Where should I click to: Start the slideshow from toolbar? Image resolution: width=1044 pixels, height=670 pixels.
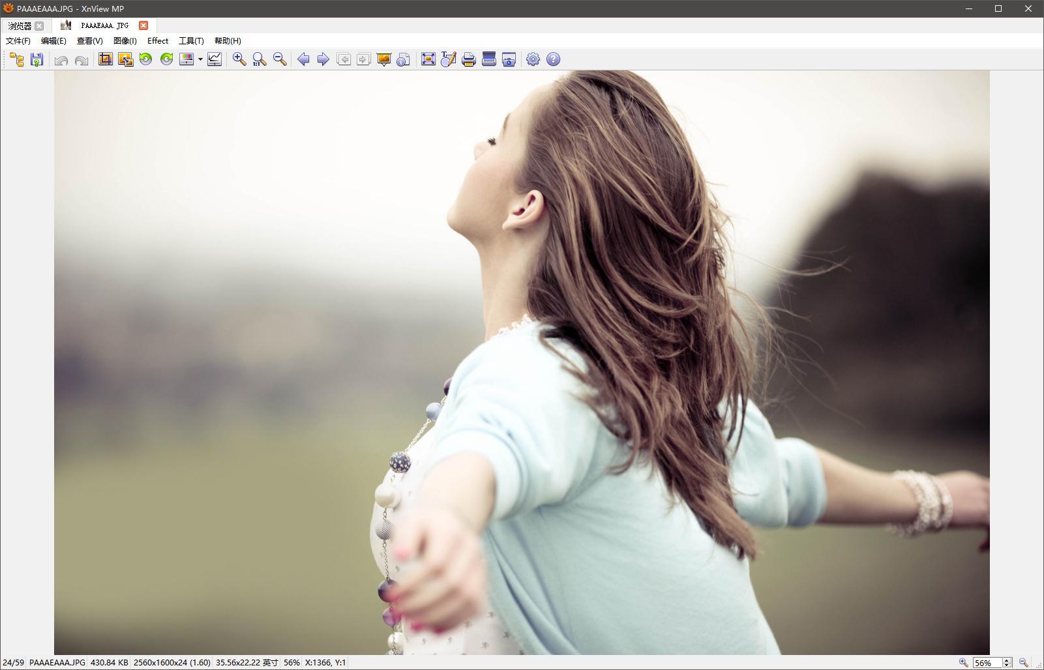coord(383,59)
